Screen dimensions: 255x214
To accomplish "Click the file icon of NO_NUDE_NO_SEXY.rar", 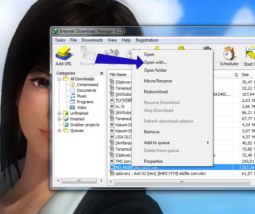I will pos(112,167).
